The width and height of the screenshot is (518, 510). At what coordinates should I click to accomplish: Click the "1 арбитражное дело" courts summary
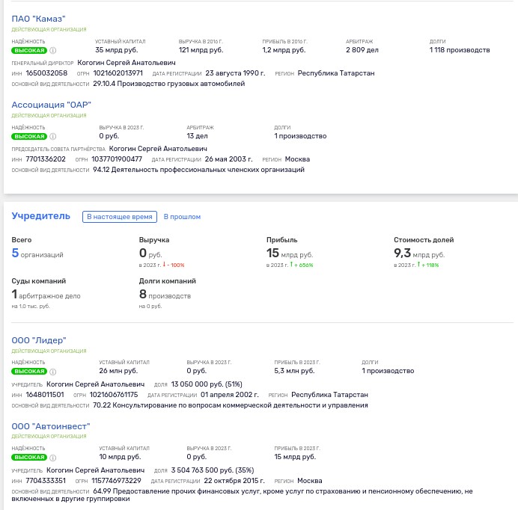tap(46, 295)
